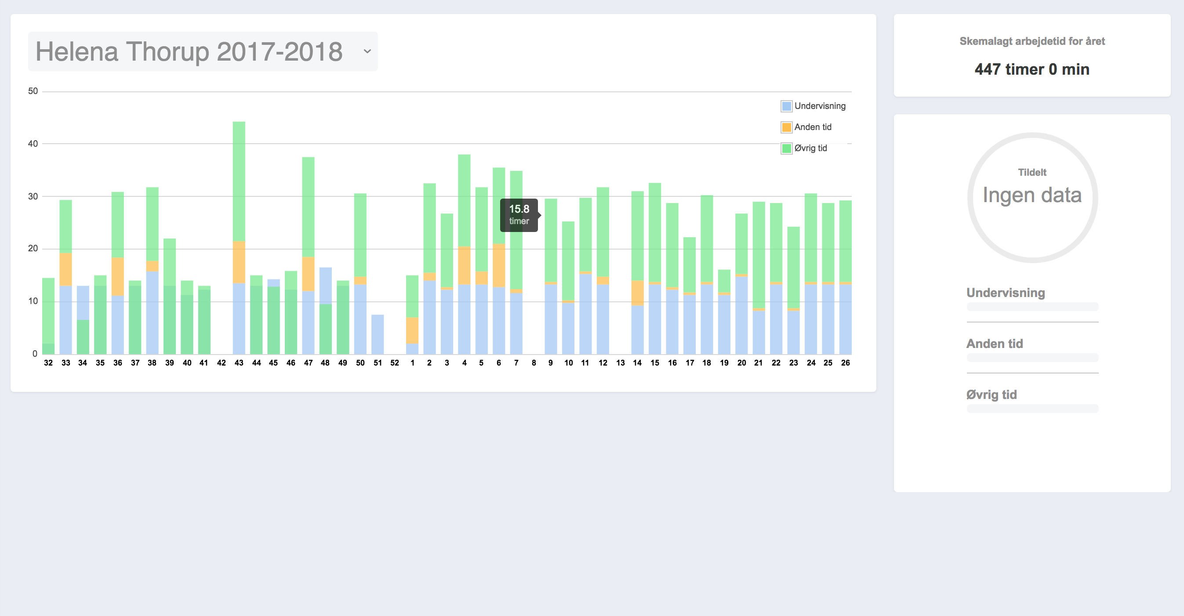Click the Skemalagt arbejdetid for året heading
This screenshot has height=616, width=1184.
click(x=1032, y=41)
